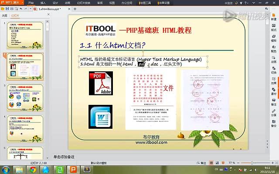The width and height of the screenshot is (279, 174).
Task: Open the 动画 animation side panel
Action: coord(274,60)
